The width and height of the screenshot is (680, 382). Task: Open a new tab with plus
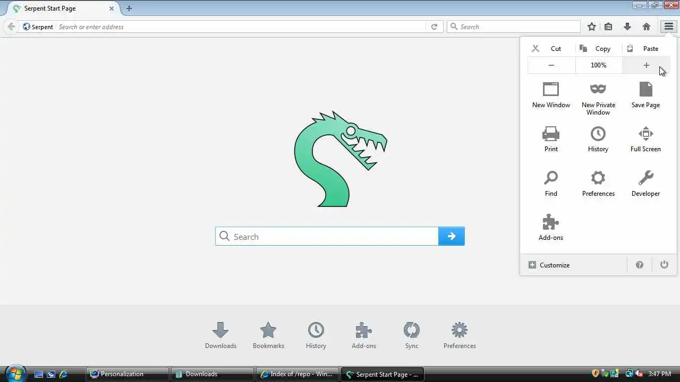(129, 8)
